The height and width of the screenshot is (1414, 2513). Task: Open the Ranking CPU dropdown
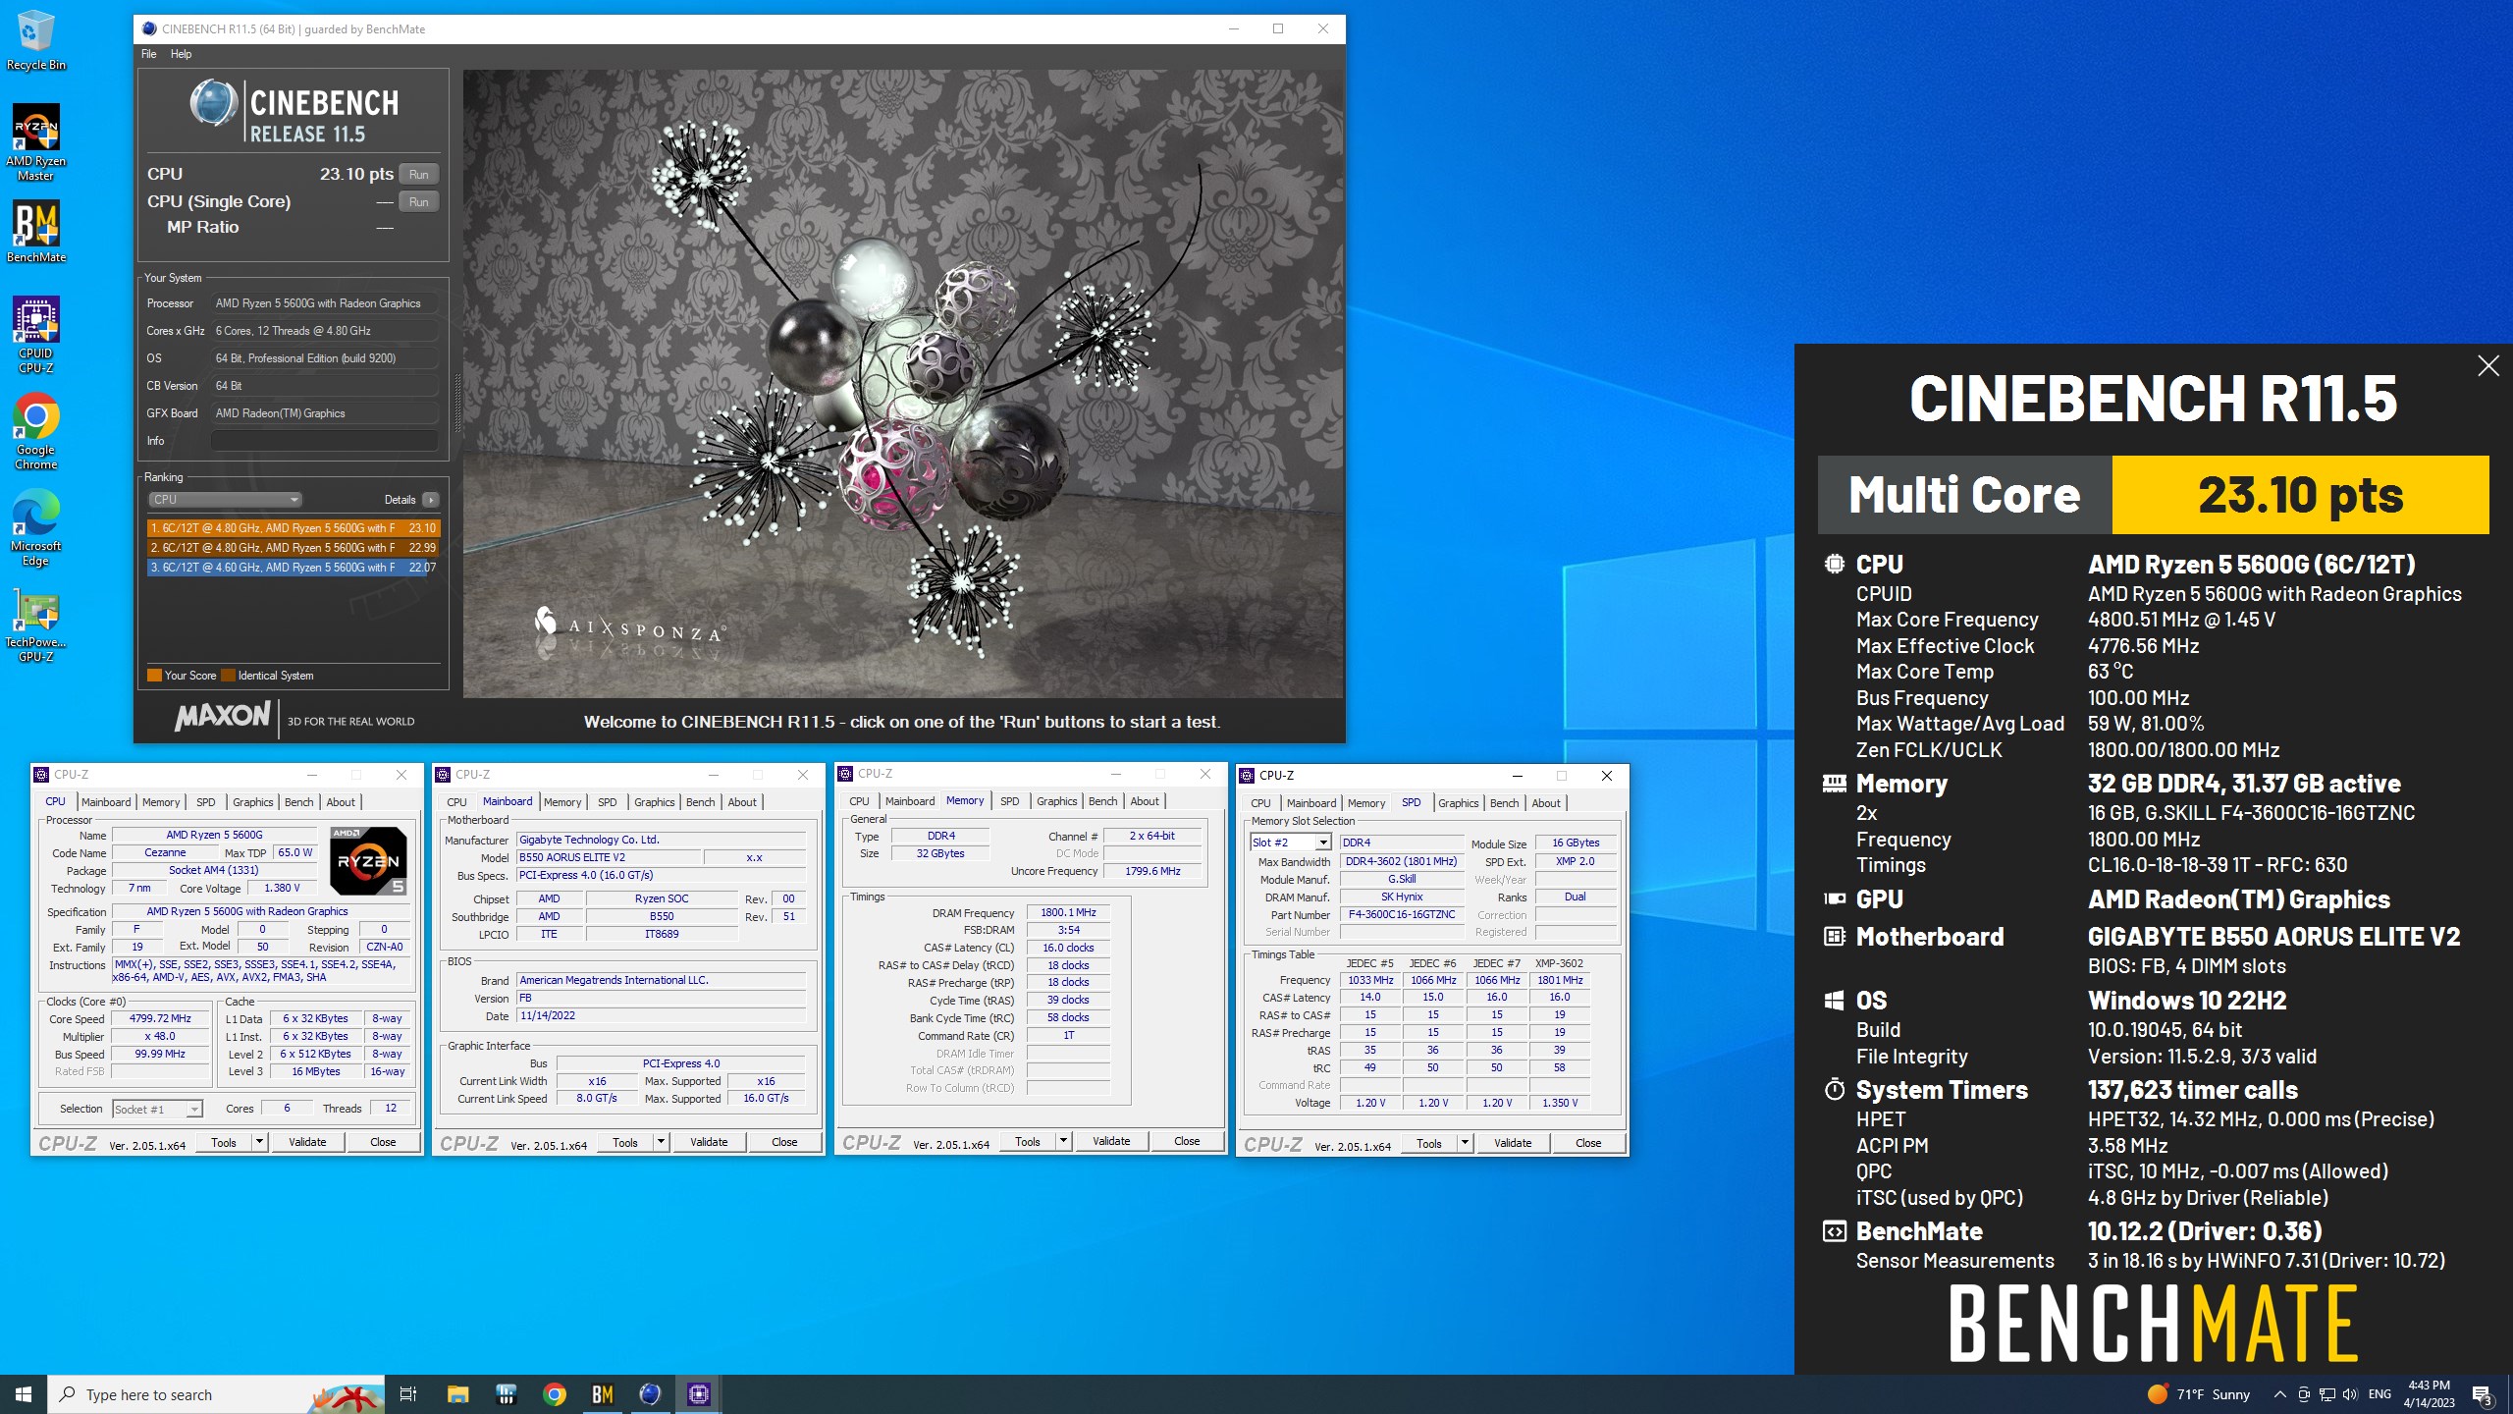point(225,500)
